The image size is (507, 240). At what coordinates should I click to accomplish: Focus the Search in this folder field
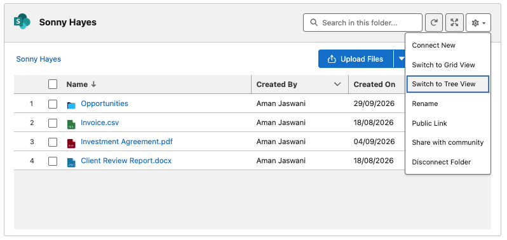tap(363, 23)
